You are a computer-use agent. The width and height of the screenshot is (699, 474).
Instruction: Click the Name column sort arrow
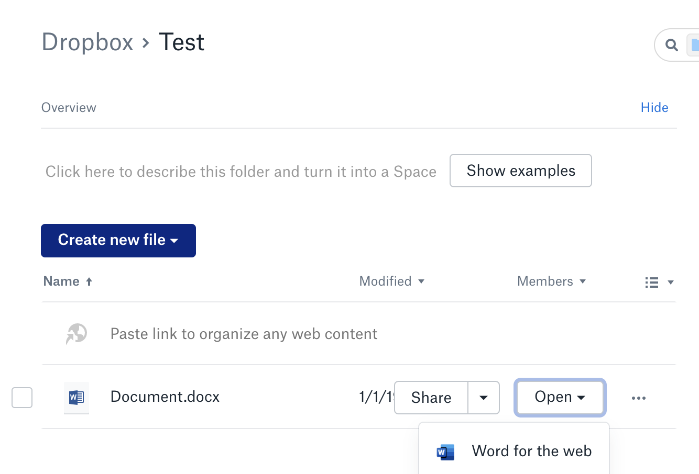tap(89, 281)
